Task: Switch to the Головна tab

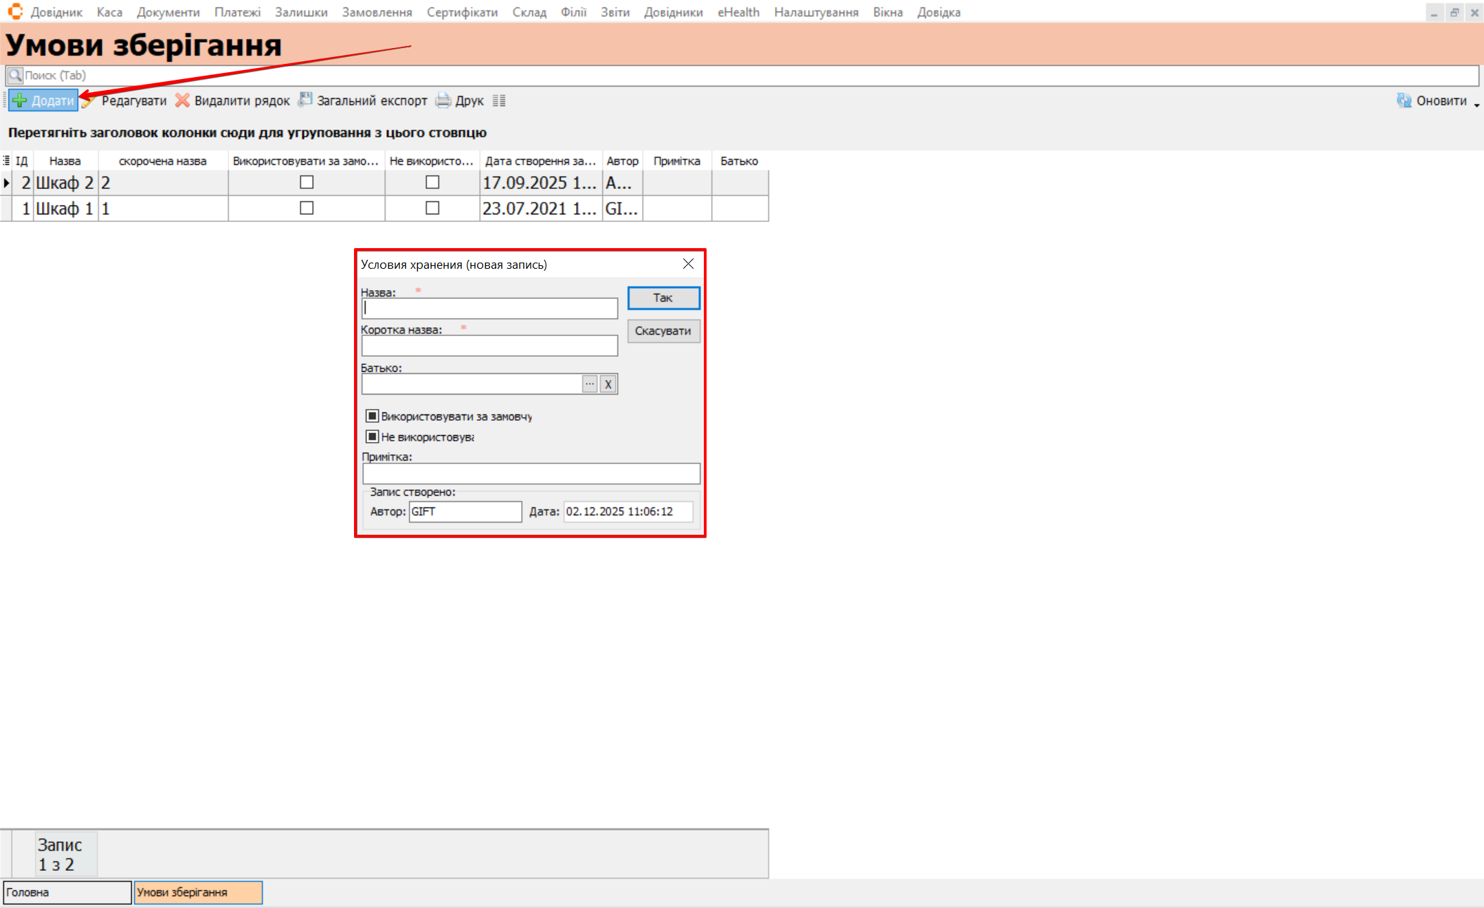Action: [67, 892]
